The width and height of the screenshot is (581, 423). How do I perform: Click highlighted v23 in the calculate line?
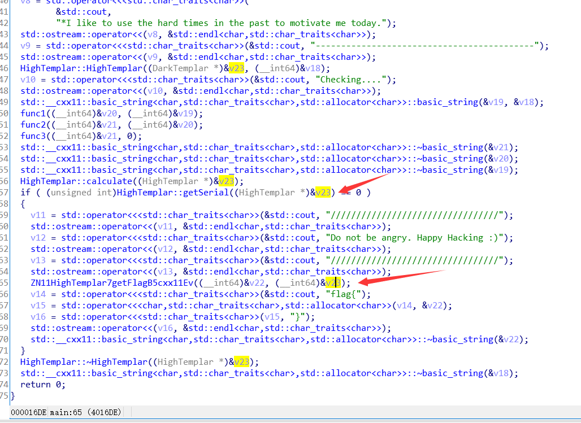coord(226,181)
